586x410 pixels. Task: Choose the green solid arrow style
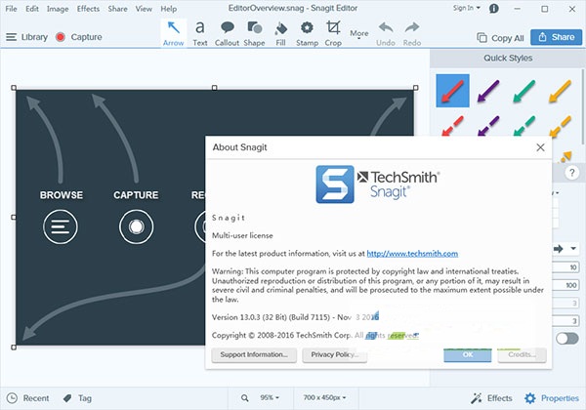(524, 91)
